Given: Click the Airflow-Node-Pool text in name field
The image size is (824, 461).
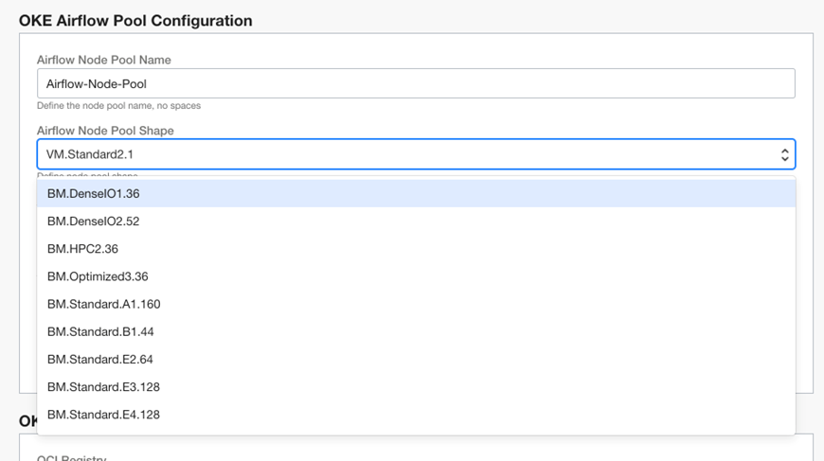Looking at the screenshot, I should coord(97,84).
